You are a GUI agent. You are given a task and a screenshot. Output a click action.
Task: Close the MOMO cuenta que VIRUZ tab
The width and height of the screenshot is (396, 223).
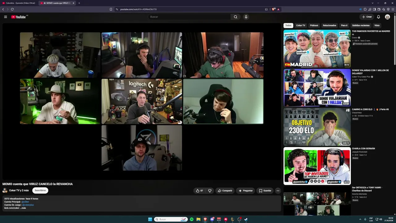tap(73, 3)
